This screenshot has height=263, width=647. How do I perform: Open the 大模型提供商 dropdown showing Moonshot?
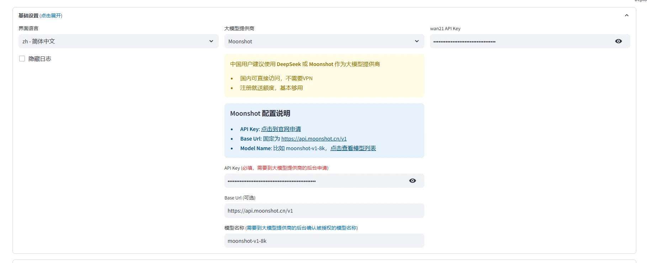pyautogui.click(x=324, y=41)
